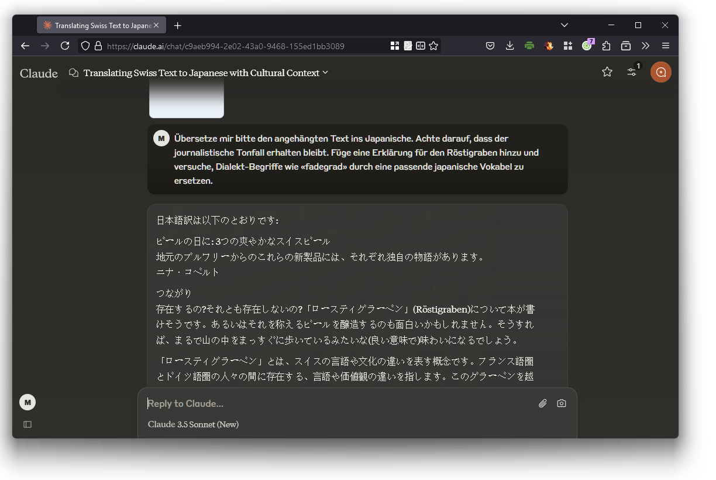Open the Extensions puzzle-piece menu
This screenshot has width=716, height=480.
click(607, 46)
